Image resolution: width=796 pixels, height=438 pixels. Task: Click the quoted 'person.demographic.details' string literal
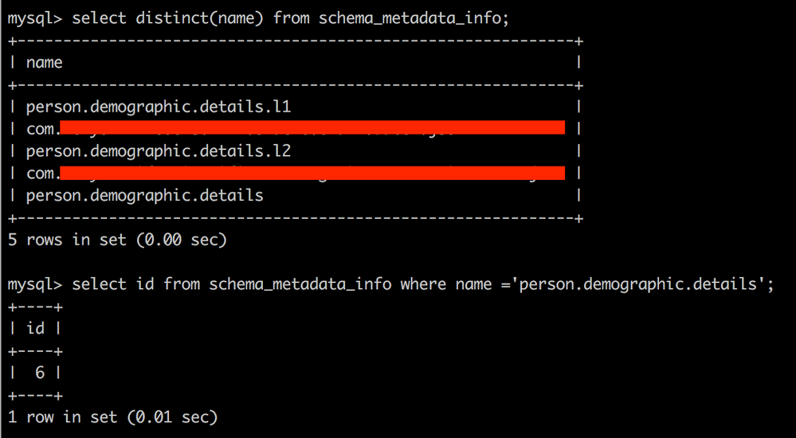[x=637, y=284]
